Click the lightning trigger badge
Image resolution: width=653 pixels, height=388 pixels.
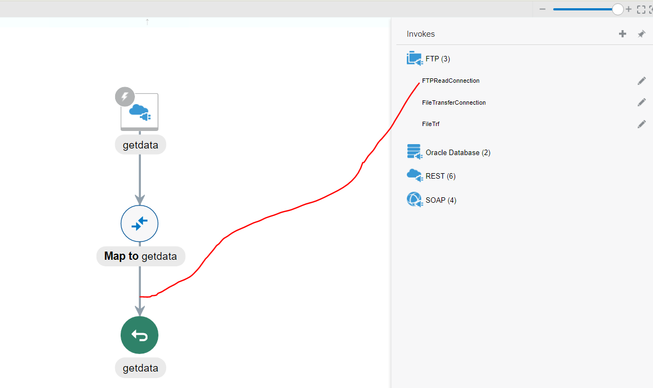[x=125, y=97]
